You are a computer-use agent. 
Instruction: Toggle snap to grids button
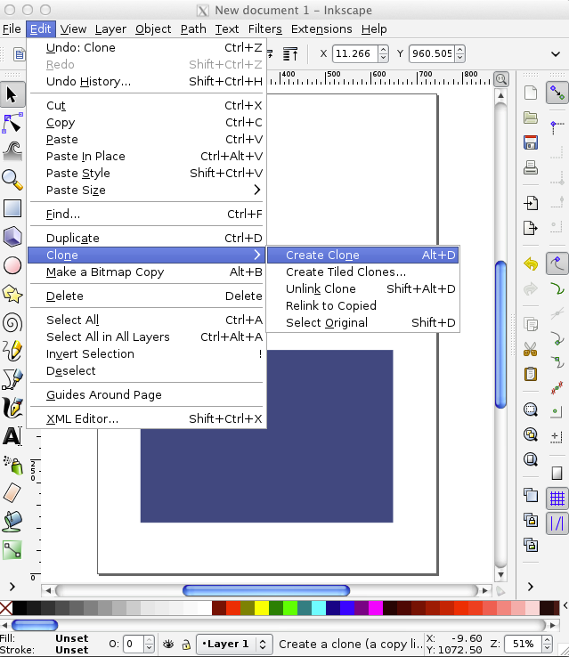tap(557, 499)
